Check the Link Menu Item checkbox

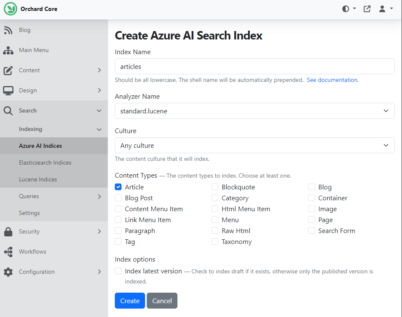pyautogui.click(x=118, y=220)
